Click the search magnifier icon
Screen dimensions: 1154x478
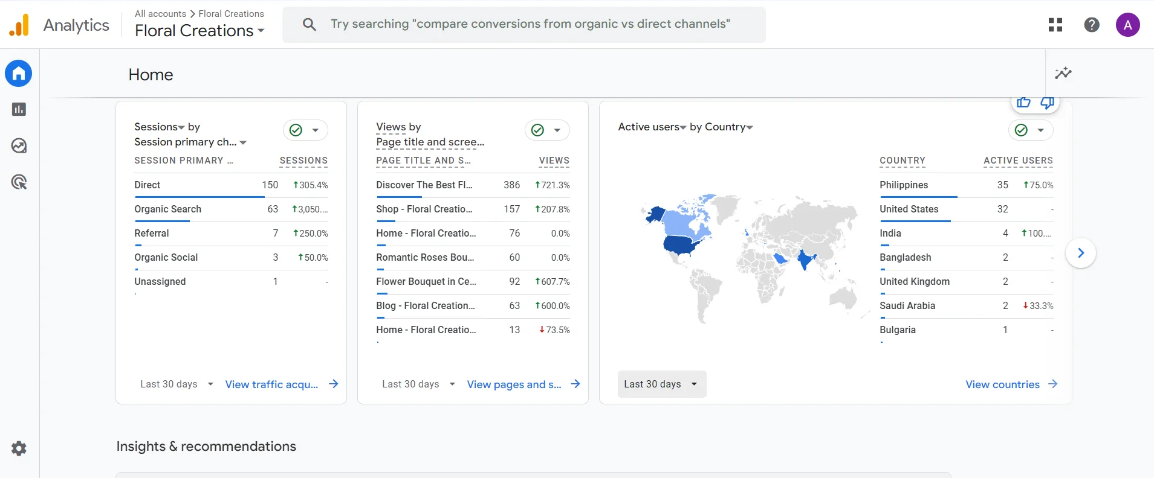(310, 24)
